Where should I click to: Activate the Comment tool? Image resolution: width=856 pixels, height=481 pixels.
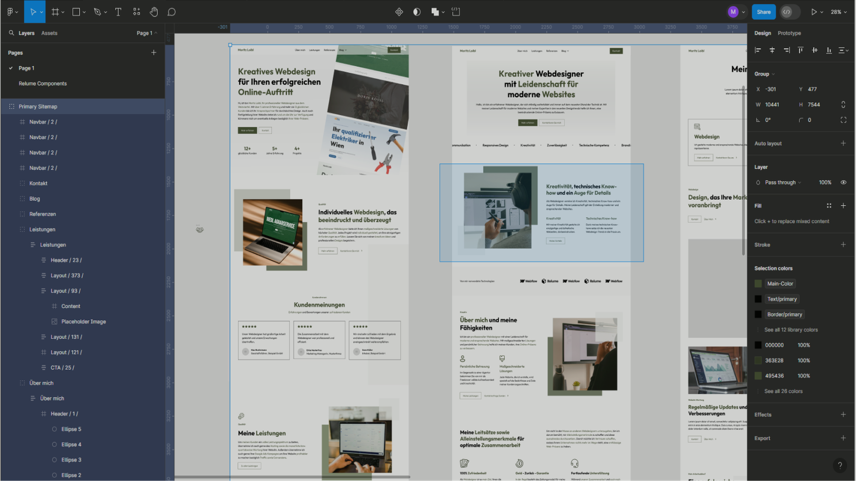(172, 12)
